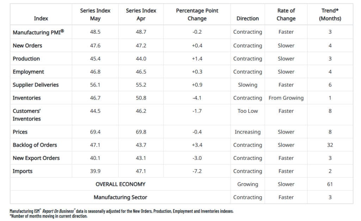Click the 'From Growing' rate of change cell
The image size is (361, 221).
tap(286, 98)
